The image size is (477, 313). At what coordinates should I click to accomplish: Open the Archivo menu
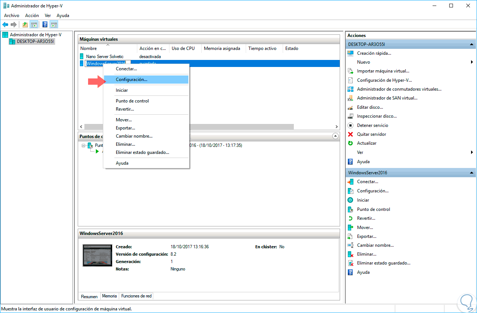(x=11, y=16)
